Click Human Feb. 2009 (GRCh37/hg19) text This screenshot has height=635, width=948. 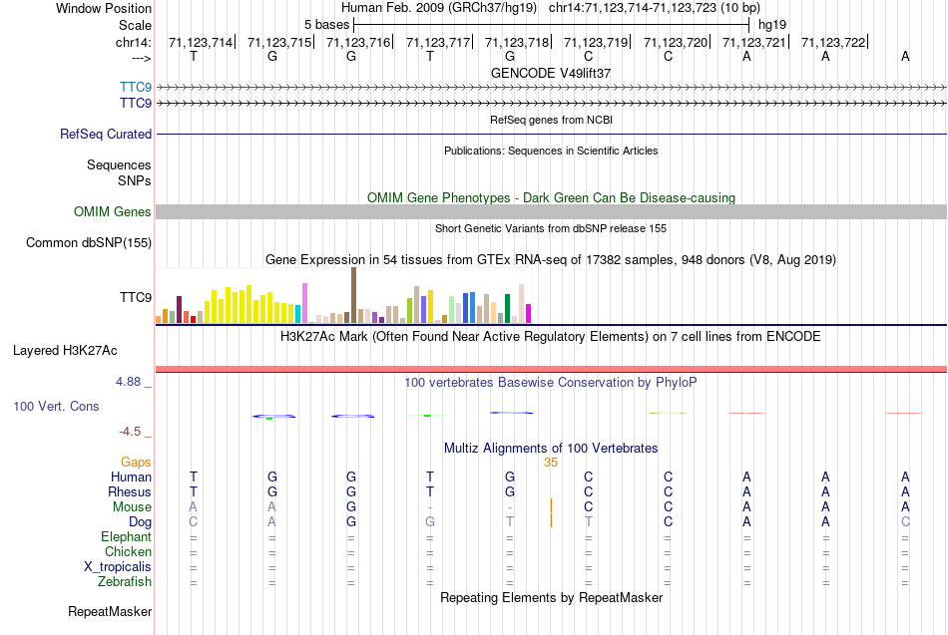tap(439, 8)
